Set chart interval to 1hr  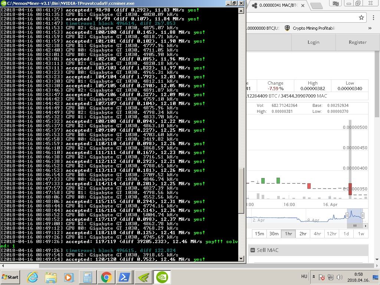click(288, 234)
